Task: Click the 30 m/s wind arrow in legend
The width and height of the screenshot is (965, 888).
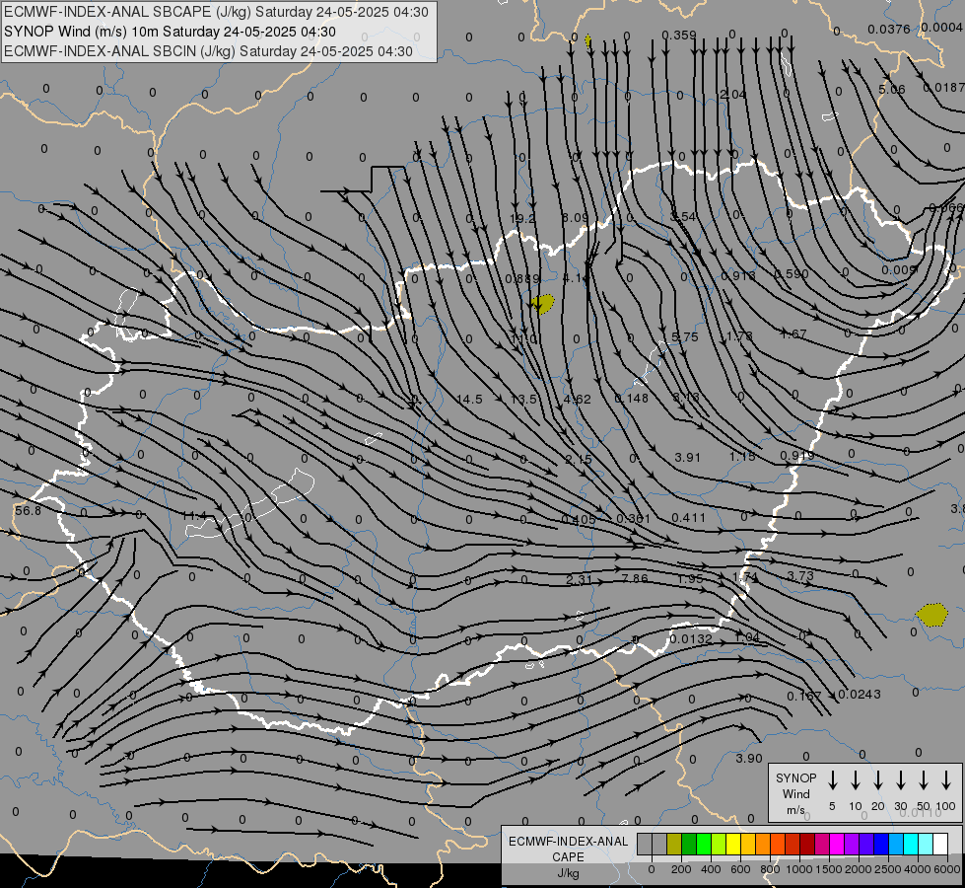Action: click(x=900, y=779)
